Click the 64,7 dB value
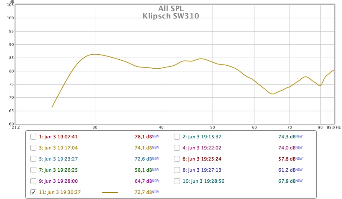Screen dimensions: 342x199 click(x=143, y=181)
